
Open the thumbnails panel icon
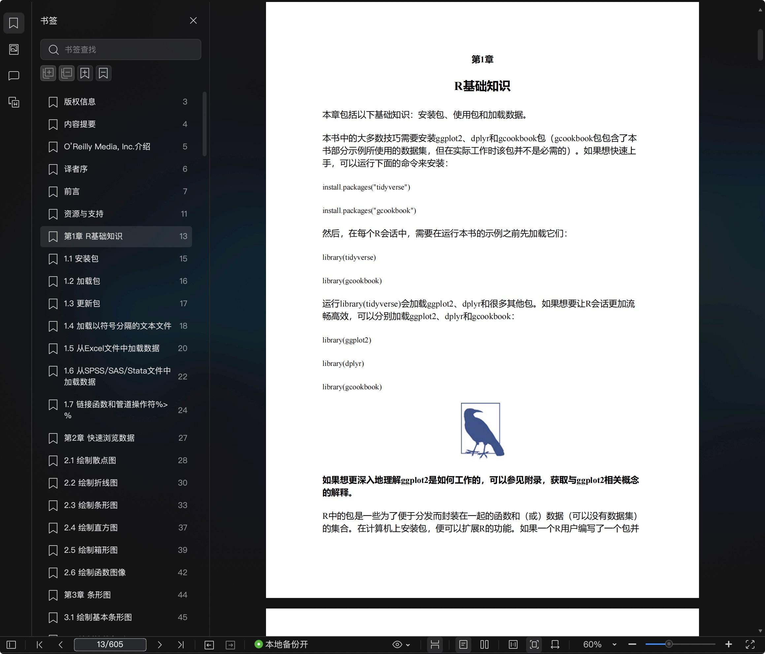[x=14, y=49]
